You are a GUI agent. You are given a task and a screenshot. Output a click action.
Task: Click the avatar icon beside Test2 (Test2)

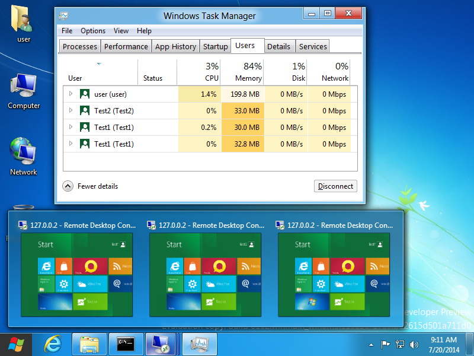point(85,110)
